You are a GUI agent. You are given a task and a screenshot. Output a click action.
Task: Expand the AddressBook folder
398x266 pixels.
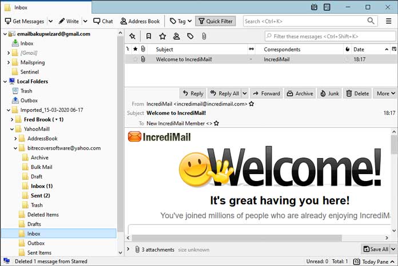tap(15, 139)
